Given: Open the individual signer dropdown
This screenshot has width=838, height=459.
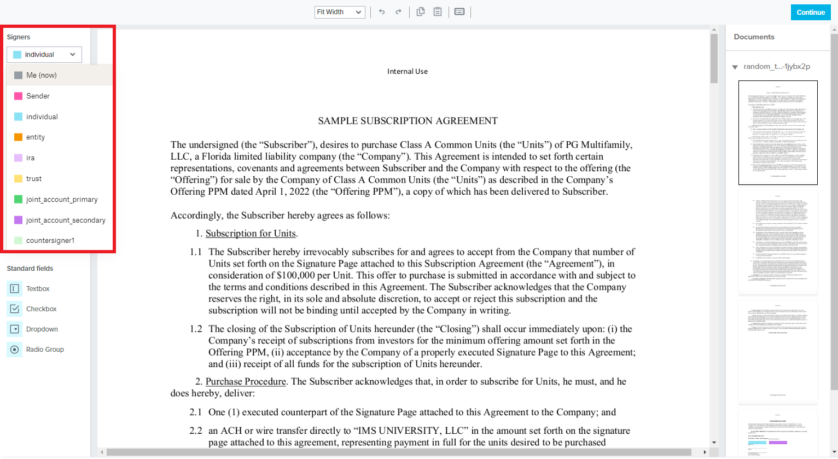Looking at the screenshot, I should tap(44, 55).
